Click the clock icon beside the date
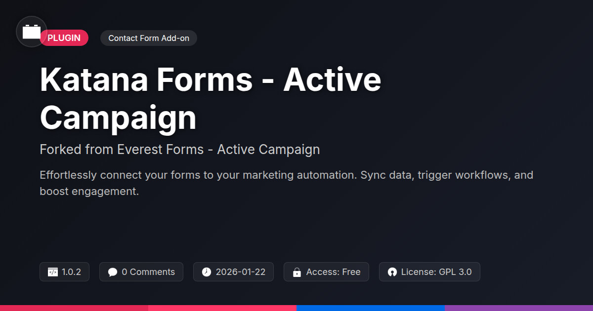593x311 pixels. pyautogui.click(x=207, y=272)
